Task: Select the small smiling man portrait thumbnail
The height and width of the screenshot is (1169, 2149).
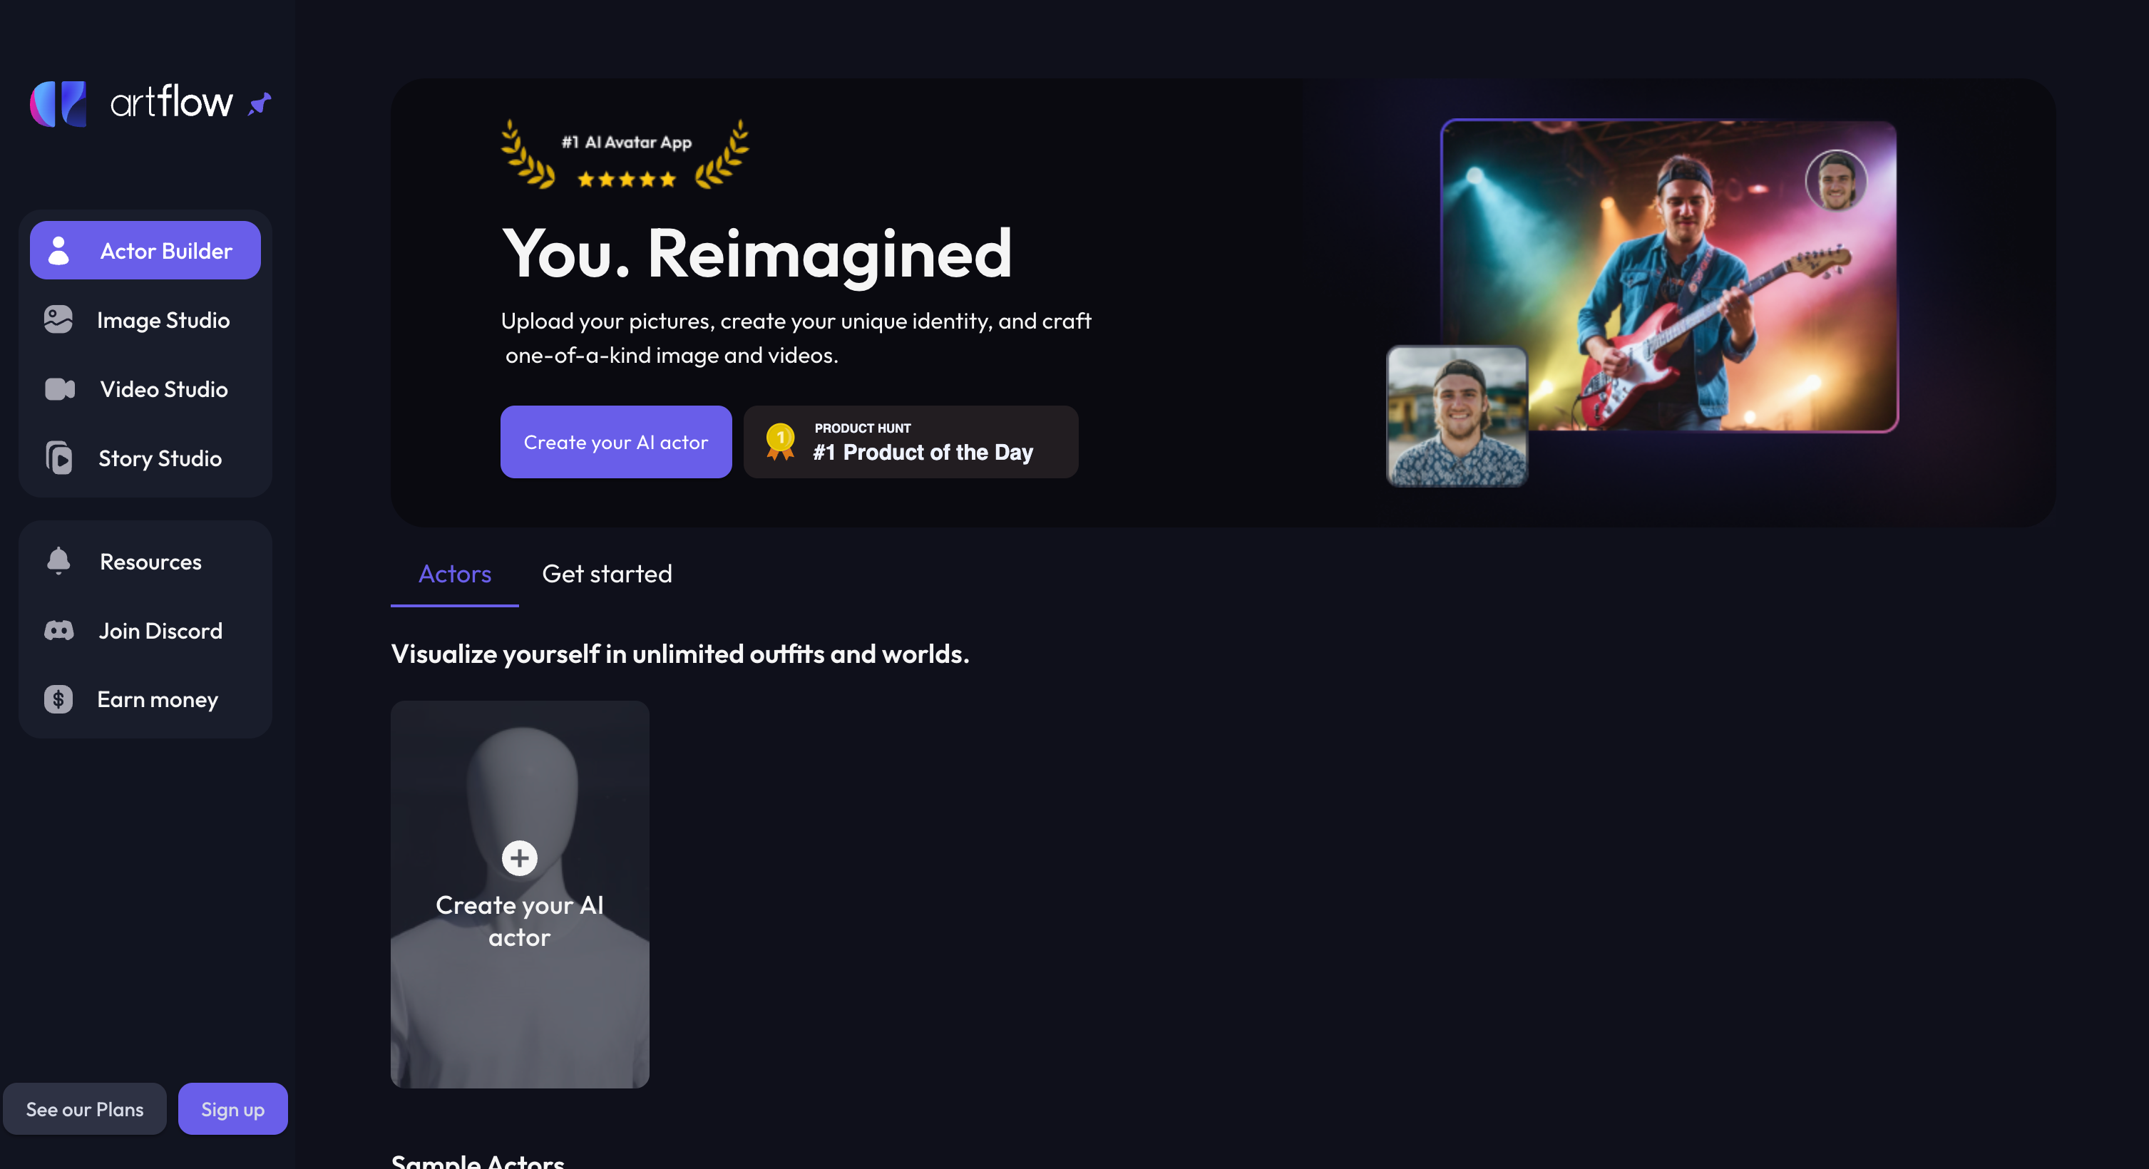Action: 1457,416
